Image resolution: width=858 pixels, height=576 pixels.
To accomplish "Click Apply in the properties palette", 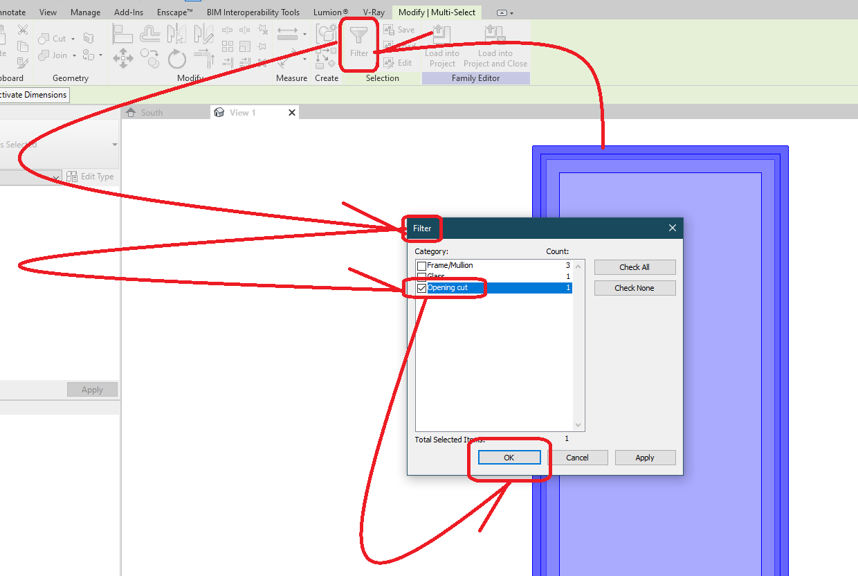I will (92, 389).
